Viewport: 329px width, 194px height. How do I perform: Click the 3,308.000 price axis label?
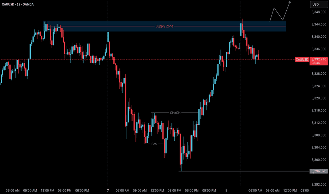point(319,135)
